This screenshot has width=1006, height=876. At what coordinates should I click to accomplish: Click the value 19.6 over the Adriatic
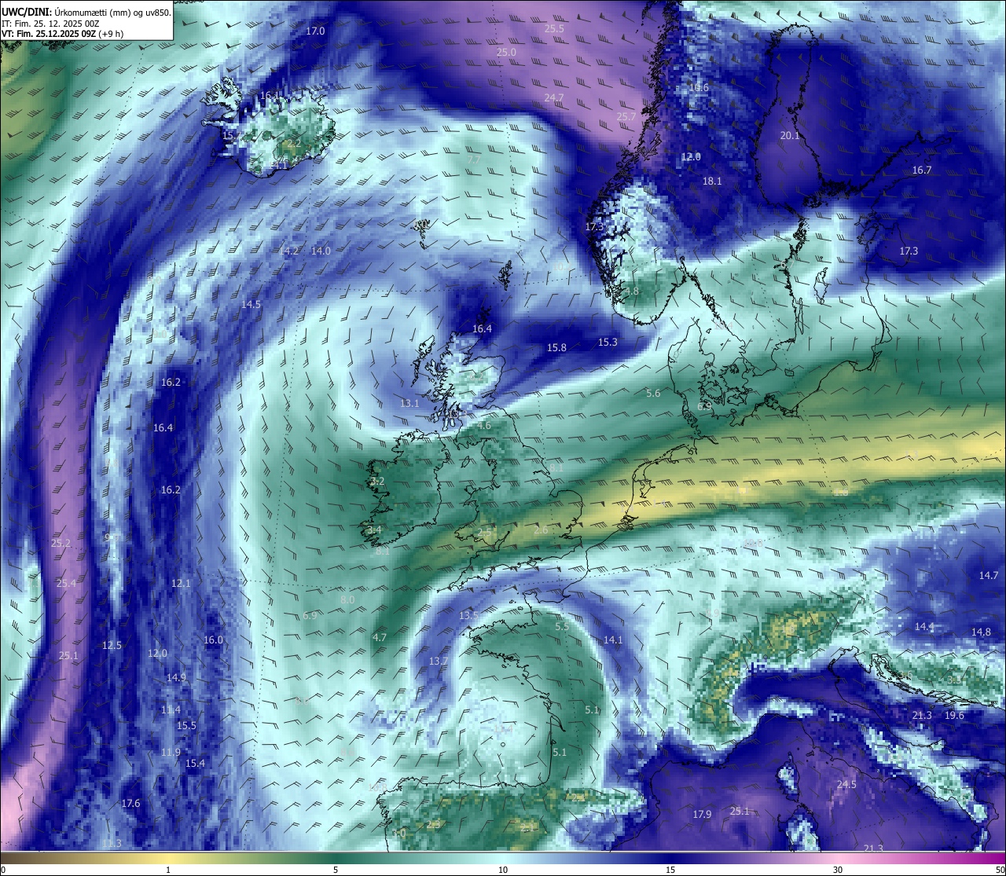pyautogui.click(x=954, y=715)
